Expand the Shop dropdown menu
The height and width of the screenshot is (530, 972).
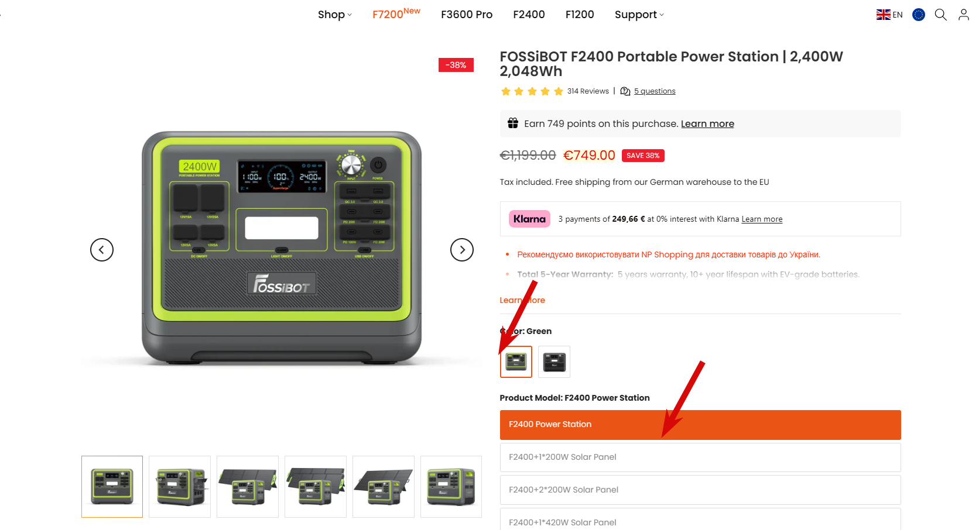pyautogui.click(x=335, y=15)
